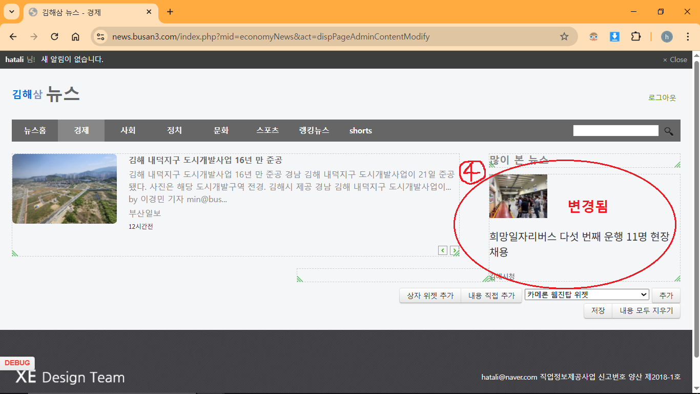The height and width of the screenshot is (394, 700).
Task: Open the glasses extension icon in the toolbar
Action: click(593, 36)
